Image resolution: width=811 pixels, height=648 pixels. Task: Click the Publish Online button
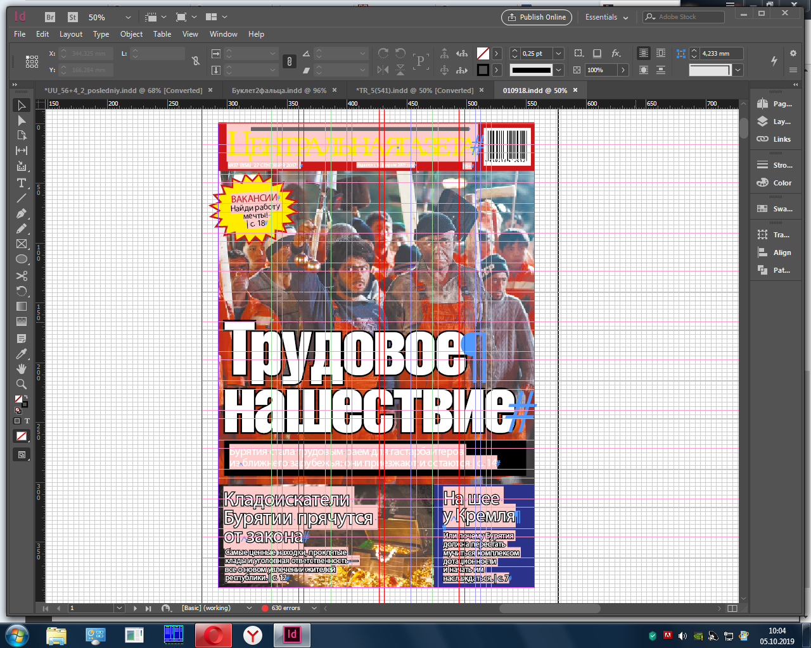tap(537, 17)
